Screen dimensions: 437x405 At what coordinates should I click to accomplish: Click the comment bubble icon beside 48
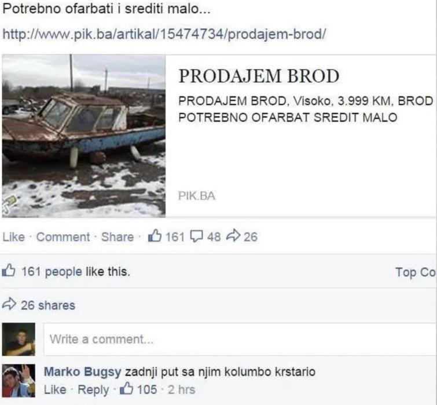click(x=196, y=236)
